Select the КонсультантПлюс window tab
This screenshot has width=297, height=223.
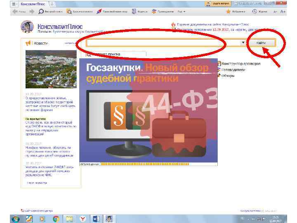point(33,4)
